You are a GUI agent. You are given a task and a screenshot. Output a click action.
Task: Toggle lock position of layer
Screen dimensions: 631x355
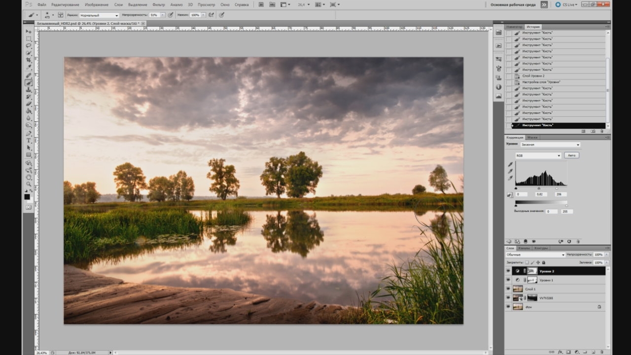pyautogui.click(x=538, y=262)
